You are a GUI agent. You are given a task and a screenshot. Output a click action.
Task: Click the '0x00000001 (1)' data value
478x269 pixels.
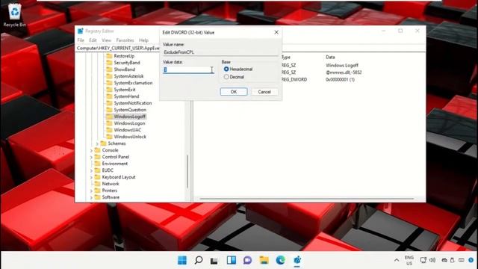point(340,79)
